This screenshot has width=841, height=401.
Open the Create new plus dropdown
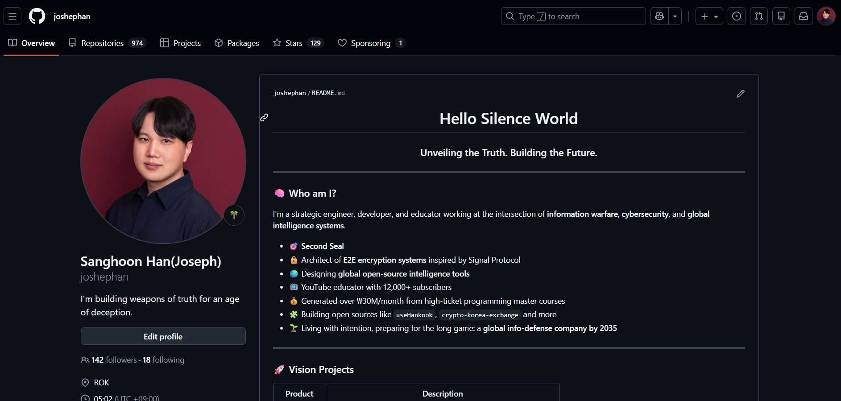[x=709, y=17]
